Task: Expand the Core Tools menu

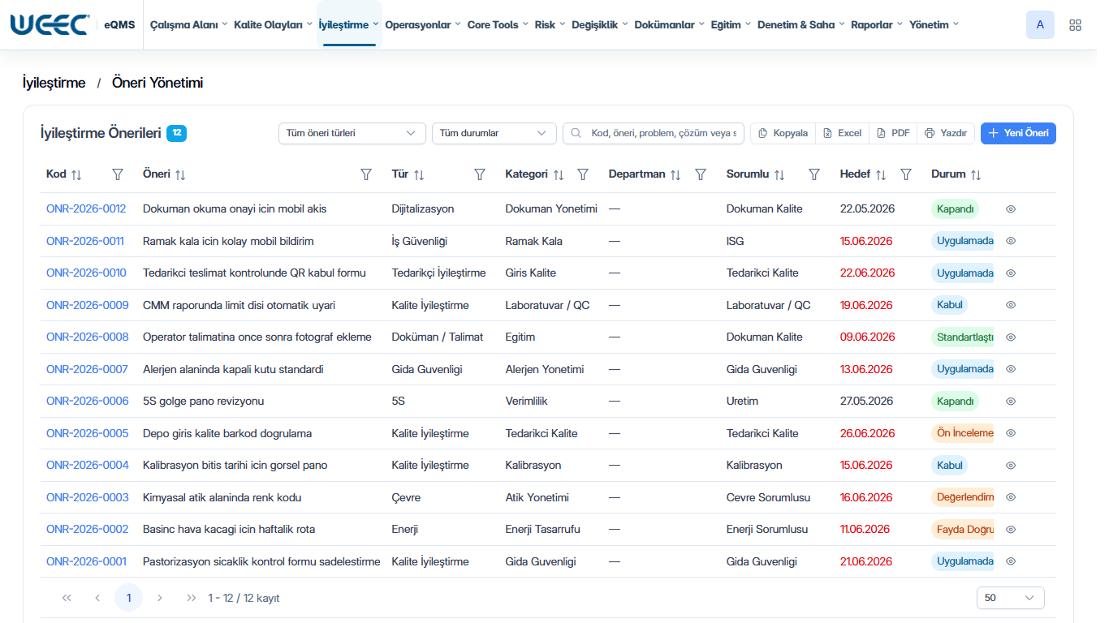Action: coord(498,25)
